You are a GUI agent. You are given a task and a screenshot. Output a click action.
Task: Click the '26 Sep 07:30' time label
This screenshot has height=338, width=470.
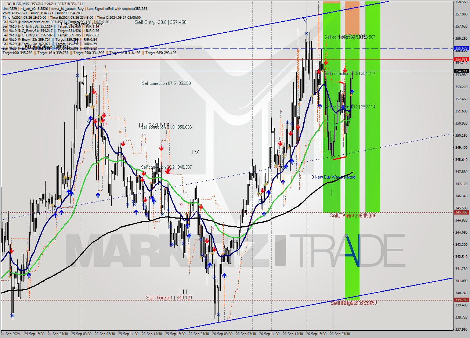(x=246, y=334)
